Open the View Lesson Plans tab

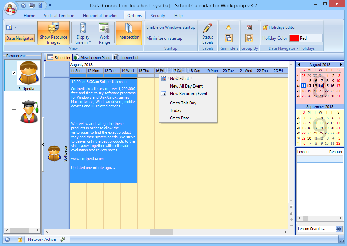point(92,57)
